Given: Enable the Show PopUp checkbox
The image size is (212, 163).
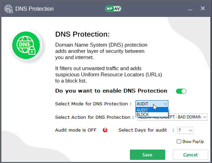Looking at the screenshot, I should coord(179,141).
